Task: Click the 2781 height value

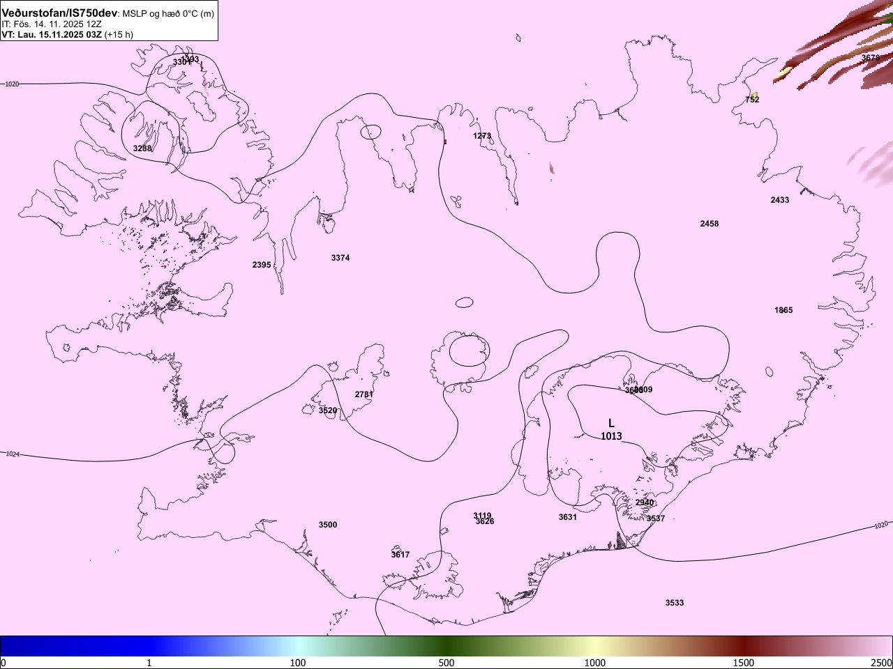Action: point(364,394)
